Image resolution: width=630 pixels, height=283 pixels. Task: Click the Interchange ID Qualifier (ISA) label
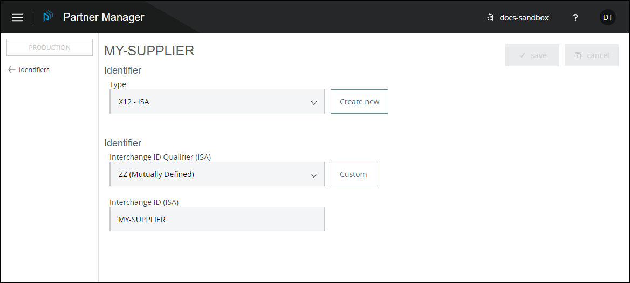160,157
